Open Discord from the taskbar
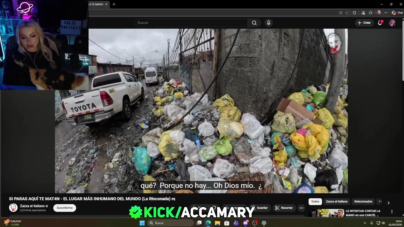The width and height of the screenshot is (404, 227). 246,223
